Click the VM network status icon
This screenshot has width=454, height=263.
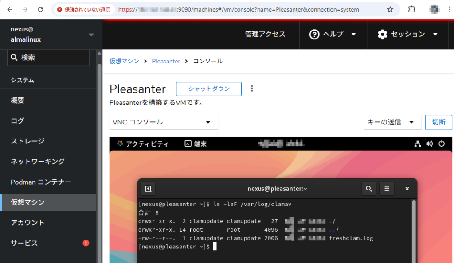click(x=417, y=143)
